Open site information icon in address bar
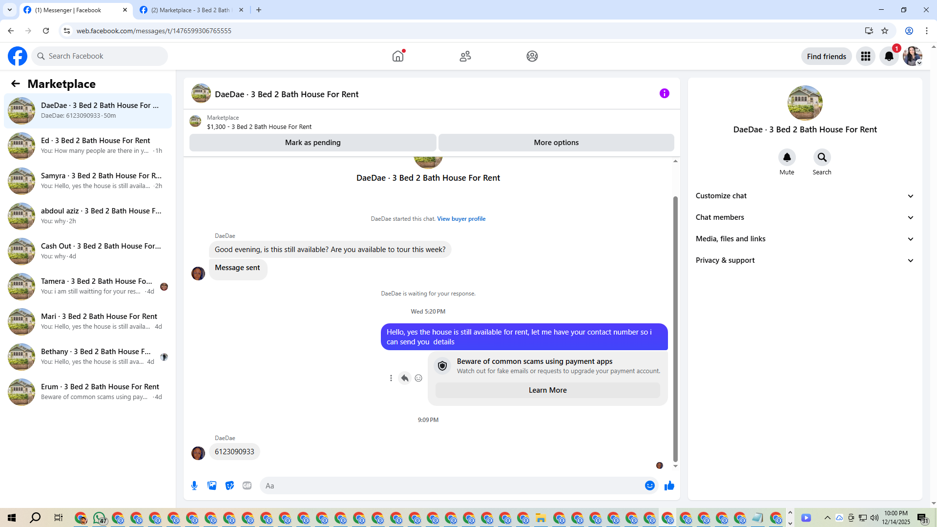The width and height of the screenshot is (937, 527). (x=67, y=31)
